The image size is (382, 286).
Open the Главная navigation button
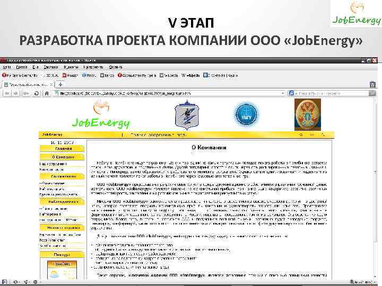[62, 148]
